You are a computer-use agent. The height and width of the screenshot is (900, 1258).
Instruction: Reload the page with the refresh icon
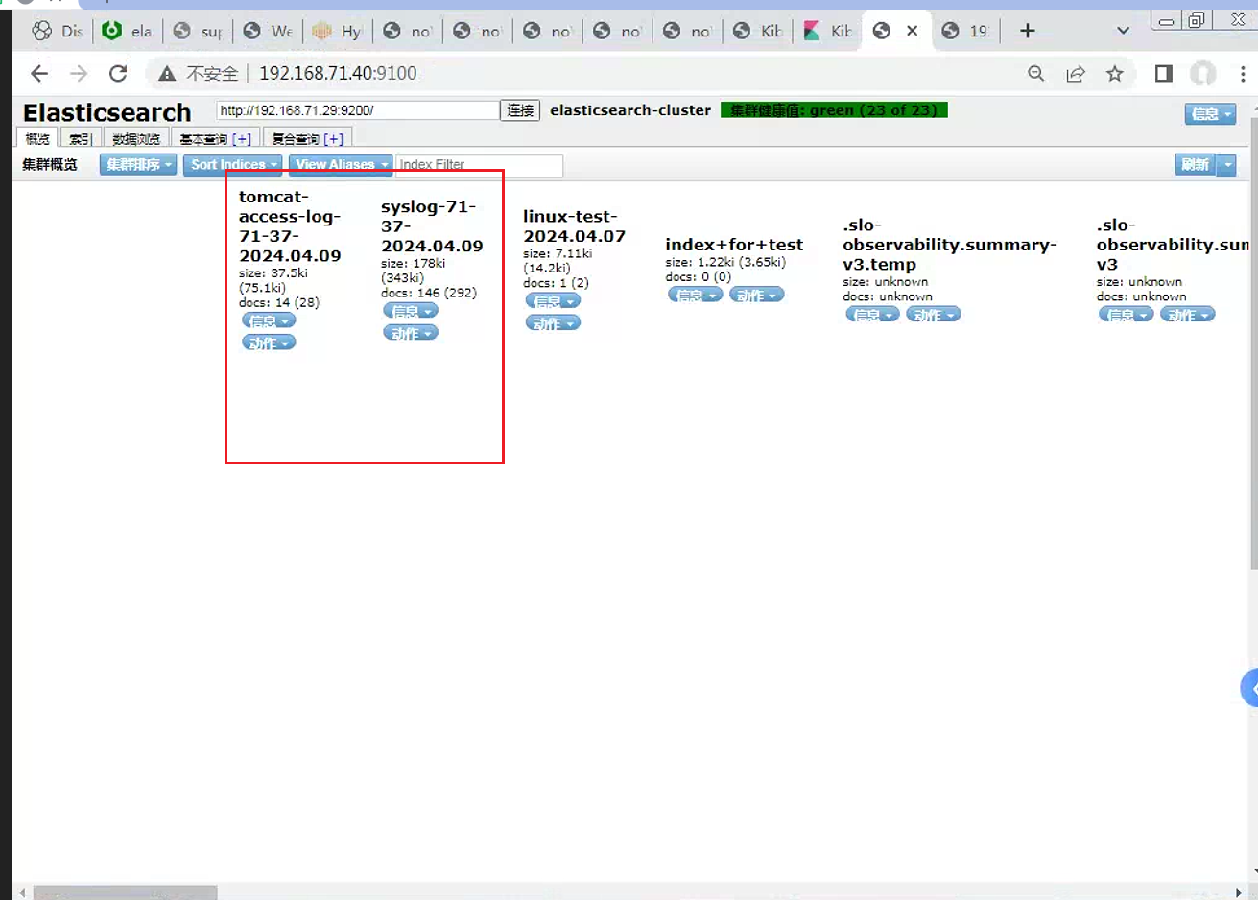118,74
